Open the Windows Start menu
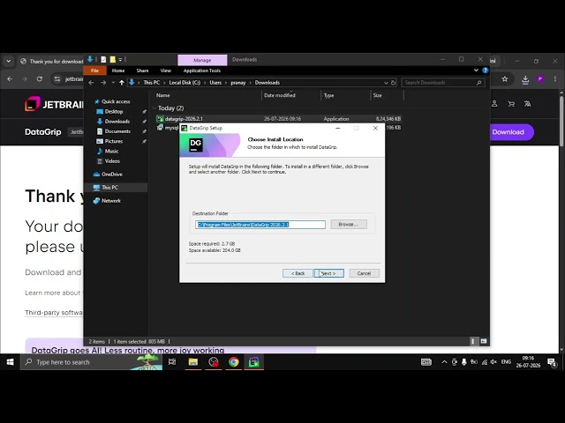The image size is (565, 423). [x=10, y=362]
